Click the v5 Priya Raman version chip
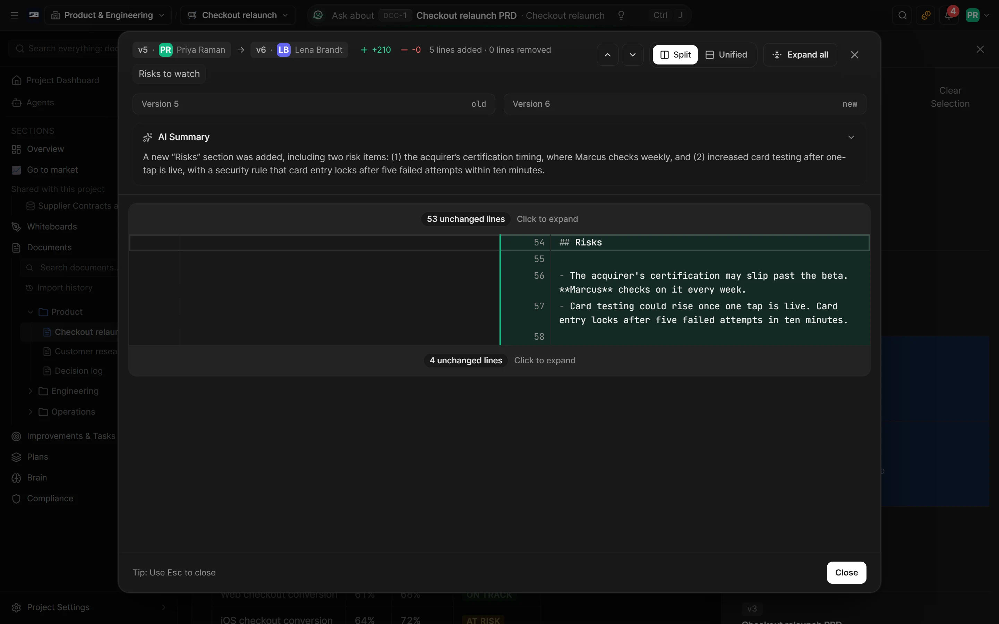999x624 pixels. 182,50
